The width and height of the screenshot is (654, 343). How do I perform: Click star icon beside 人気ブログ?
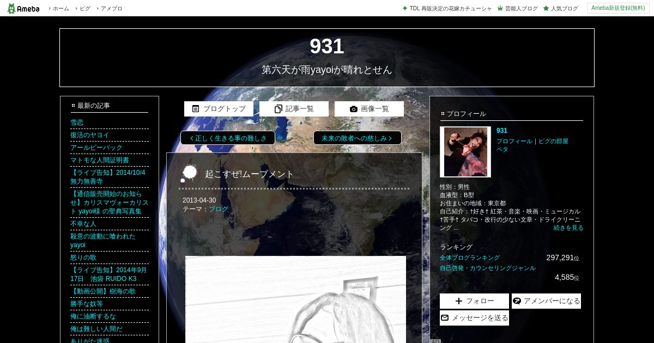(546, 9)
